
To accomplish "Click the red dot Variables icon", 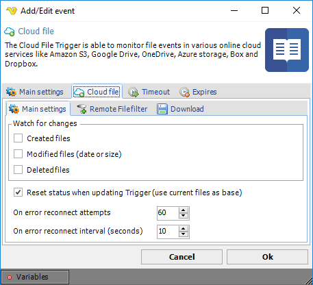I will (10, 277).
